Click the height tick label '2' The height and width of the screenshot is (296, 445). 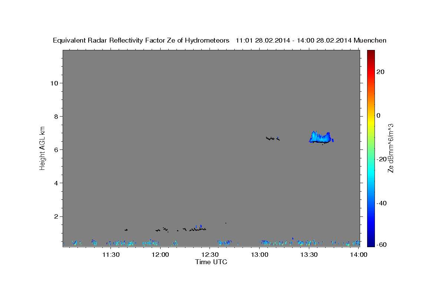(x=56, y=216)
